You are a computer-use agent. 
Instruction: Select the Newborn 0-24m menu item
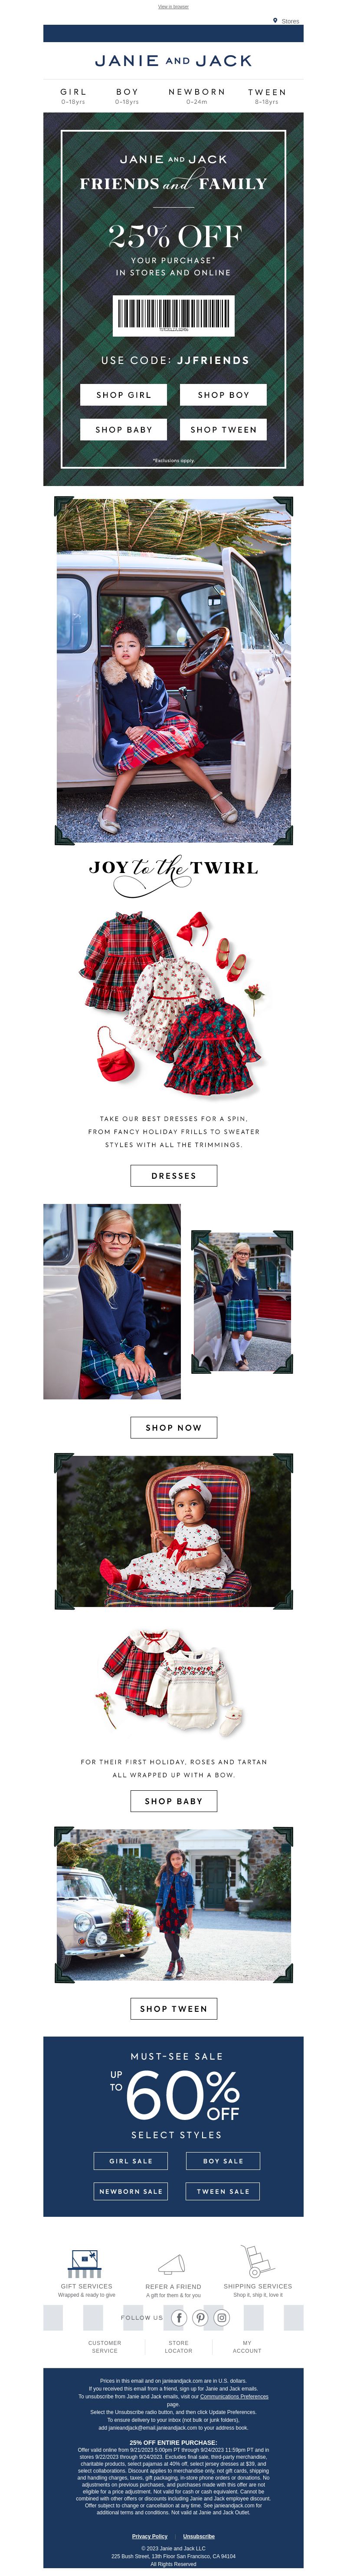(196, 95)
